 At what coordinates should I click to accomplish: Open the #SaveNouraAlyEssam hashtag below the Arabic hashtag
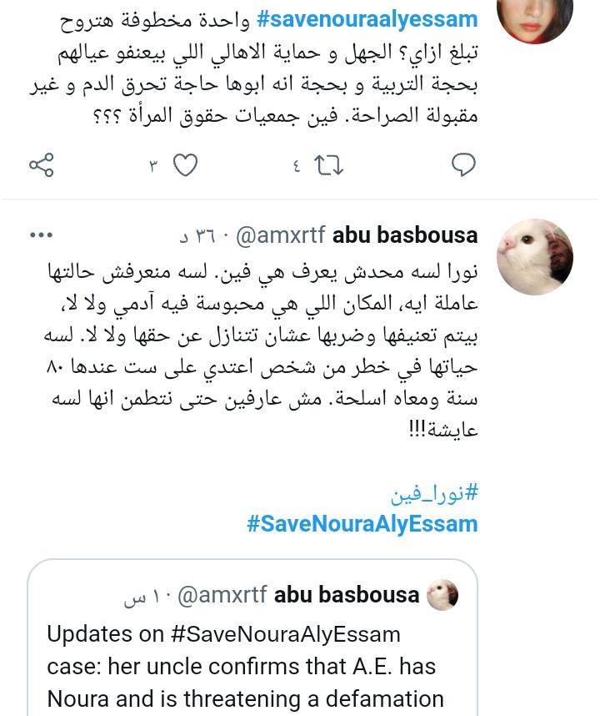tap(362, 524)
